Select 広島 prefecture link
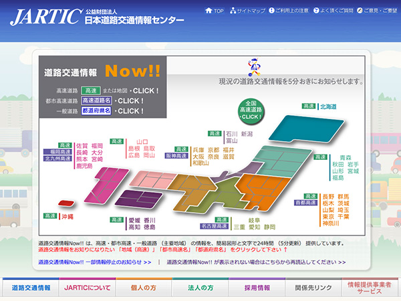The height and width of the screenshot is (301, 401). click(x=134, y=155)
